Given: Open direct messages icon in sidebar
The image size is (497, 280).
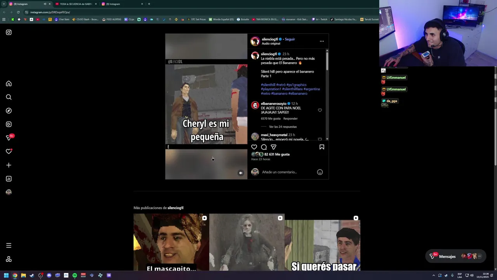Looking at the screenshot, I should [9, 138].
